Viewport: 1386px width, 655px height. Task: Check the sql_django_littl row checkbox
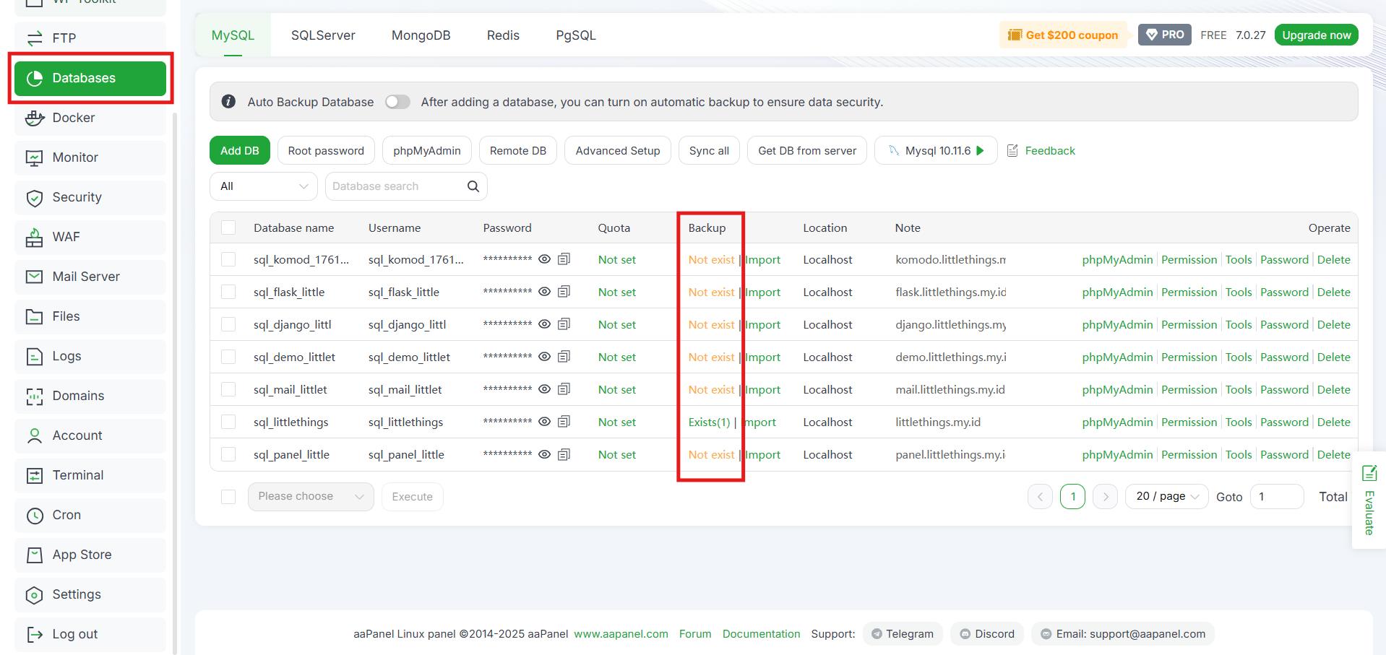[228, 324]
